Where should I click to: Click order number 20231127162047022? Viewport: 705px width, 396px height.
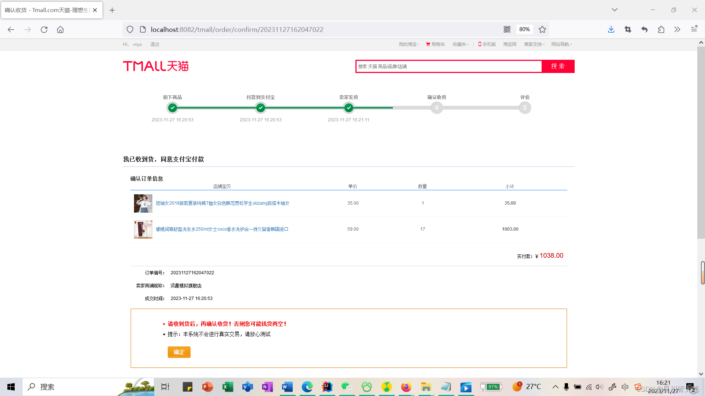(x=192, y=273)
